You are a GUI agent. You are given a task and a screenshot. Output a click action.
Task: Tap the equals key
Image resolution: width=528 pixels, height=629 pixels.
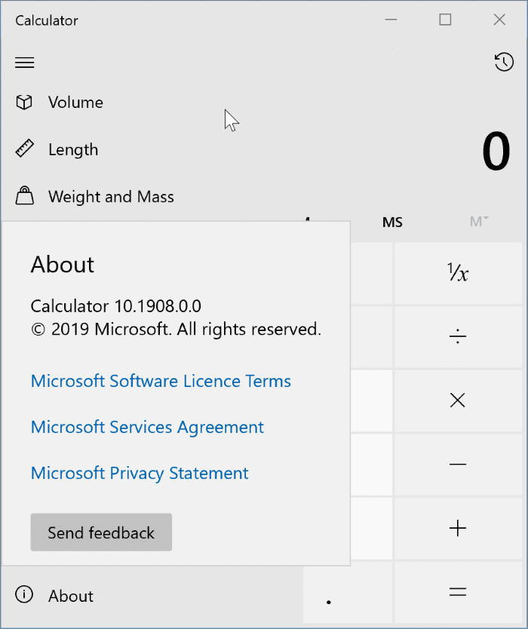coord(457,592)
